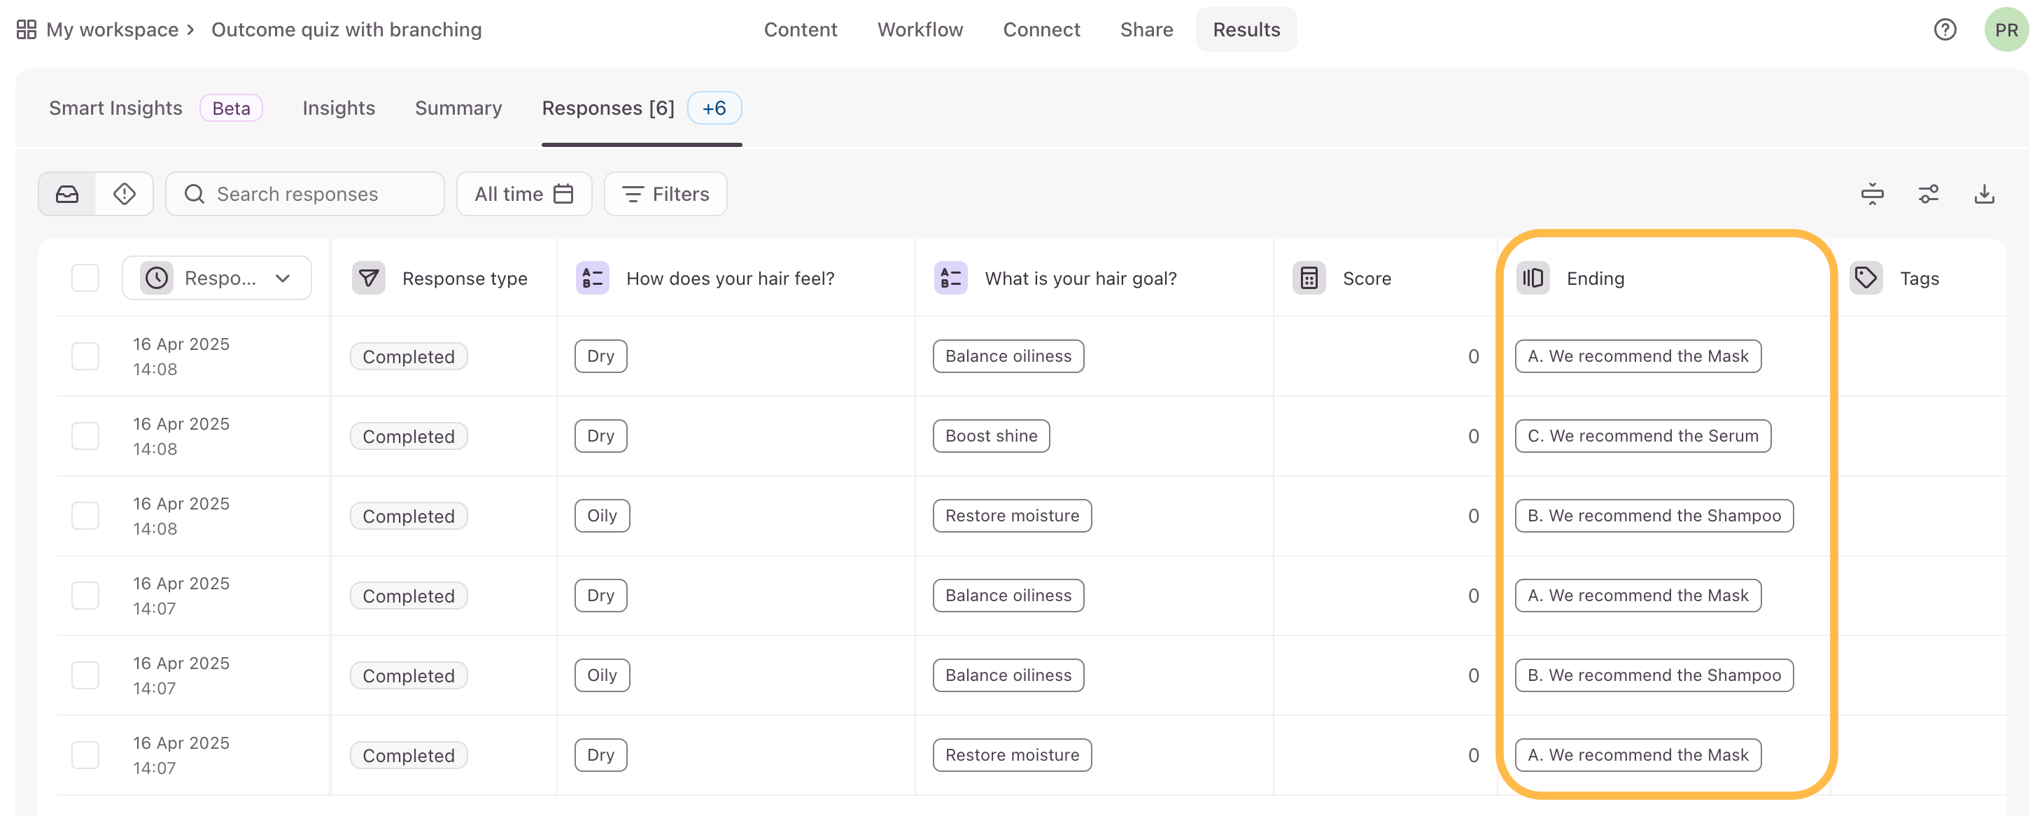This screenshot has width=2042, height=816.
Task: Switch to Smart Insights tab
Action: [x=115, y=108]
